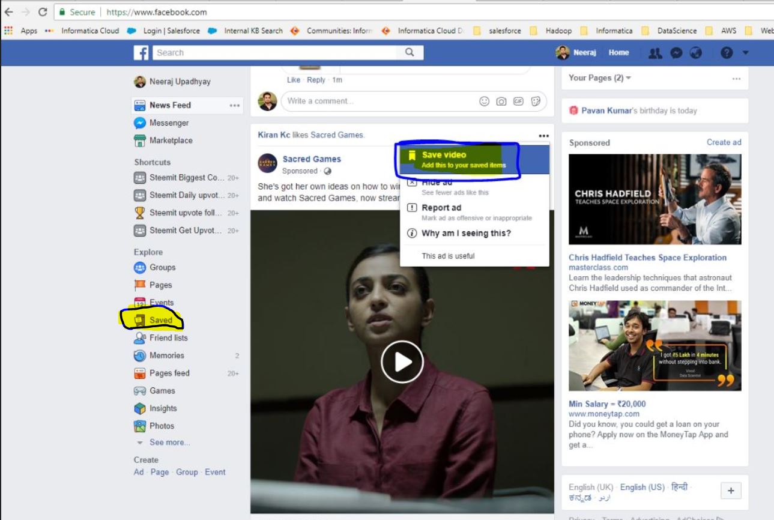Open Marketplace from the left sidebar

click(163, 141)
